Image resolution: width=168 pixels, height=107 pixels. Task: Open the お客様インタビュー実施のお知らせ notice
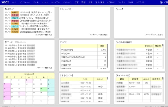pos(34,18)
